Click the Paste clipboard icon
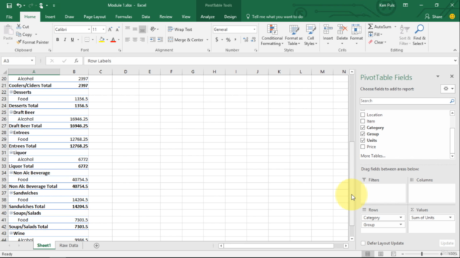 [8, 30]
